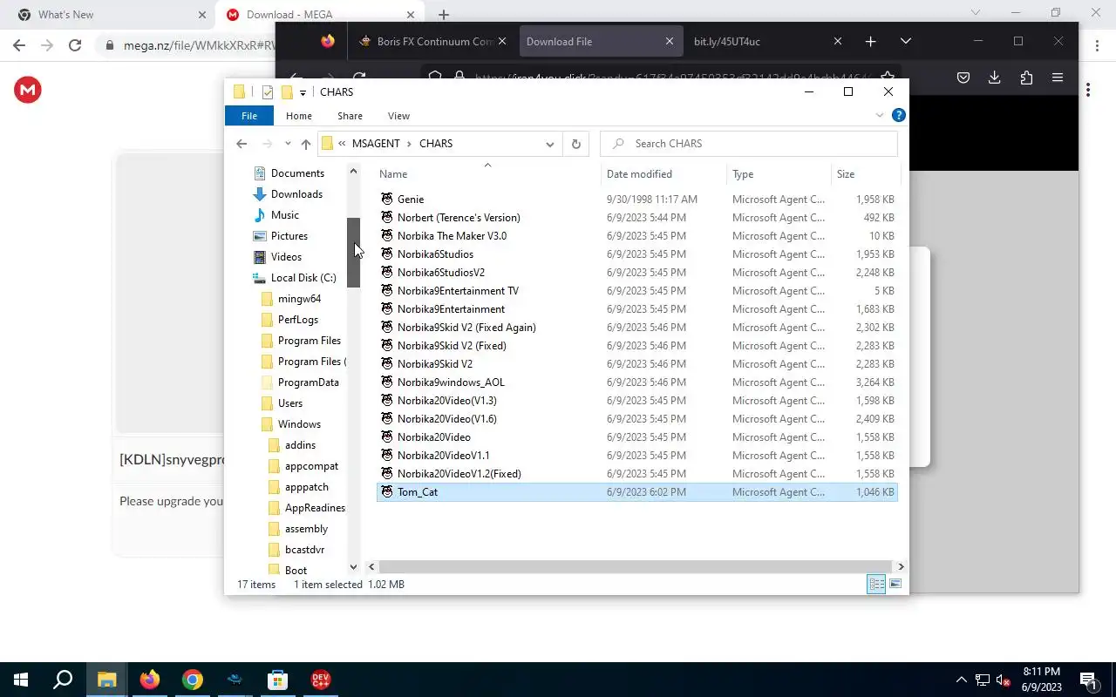1116x697 pixels.
Task: Select Norbika The Maker V3.0 file
Action: click(452, 236)
